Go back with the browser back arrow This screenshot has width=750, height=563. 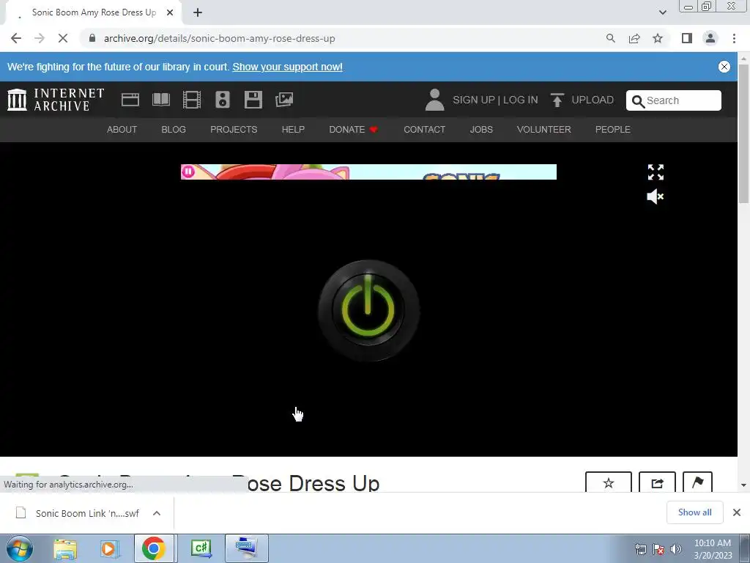tap(16, 38)
